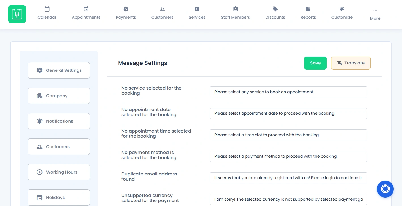Open Working Hours label in sidebar
The width and height of the screenshot is (402, 206).
62,172
